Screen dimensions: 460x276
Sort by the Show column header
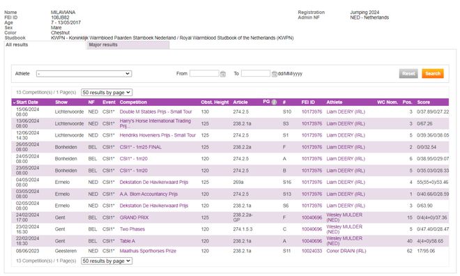(61, 102)
